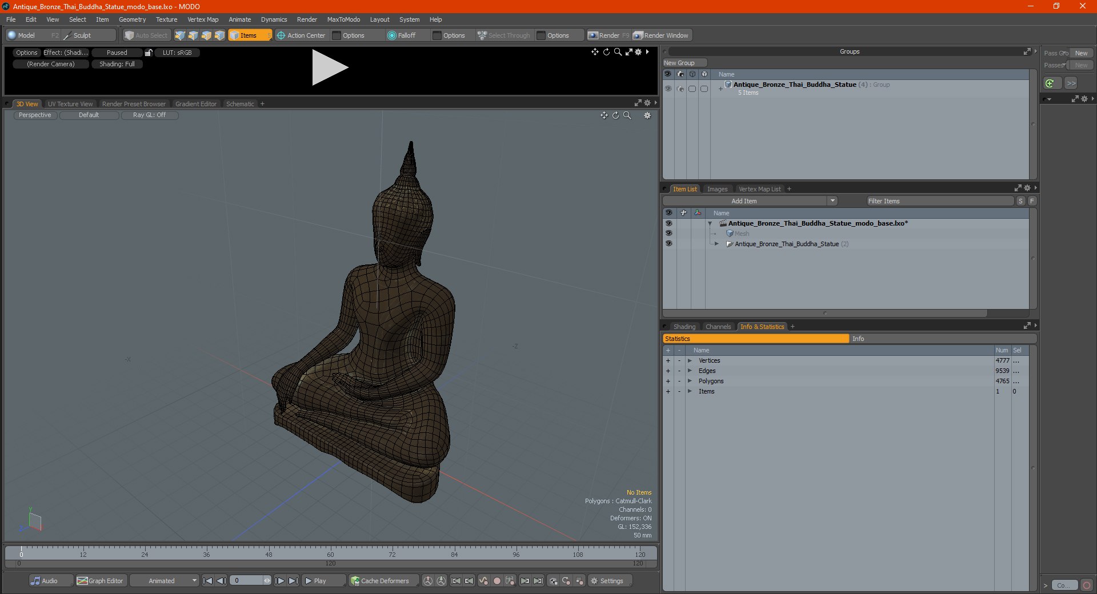Open Shading: Full setting
The image size is (1097, 594).
click(x=117, y=64)
